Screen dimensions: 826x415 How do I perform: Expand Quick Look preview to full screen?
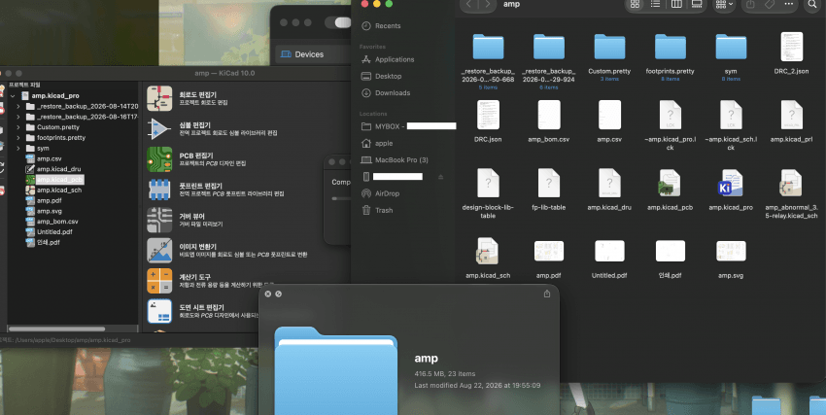(278, 294)
